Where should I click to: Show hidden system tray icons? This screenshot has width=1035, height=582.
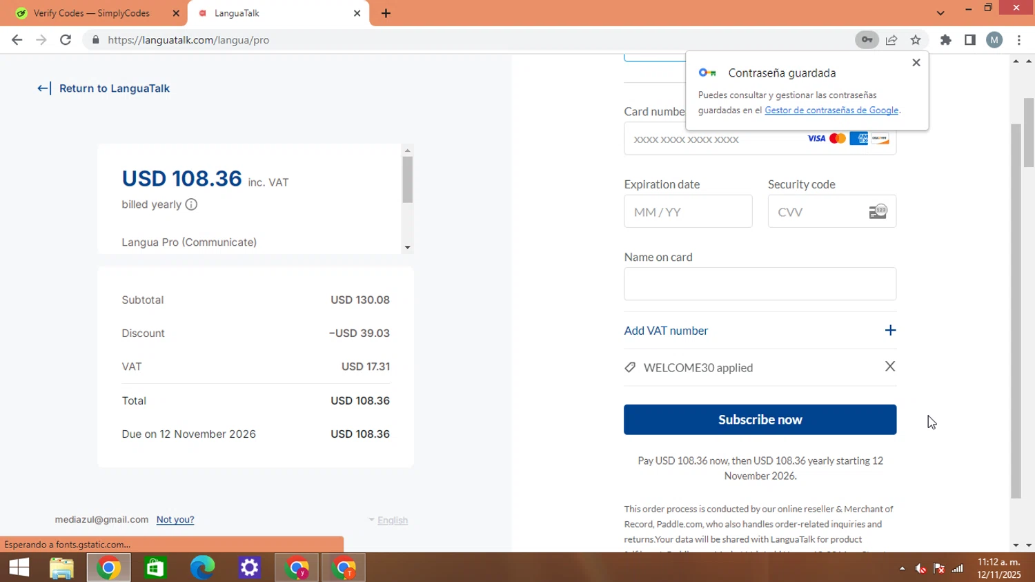coord(902,568)
